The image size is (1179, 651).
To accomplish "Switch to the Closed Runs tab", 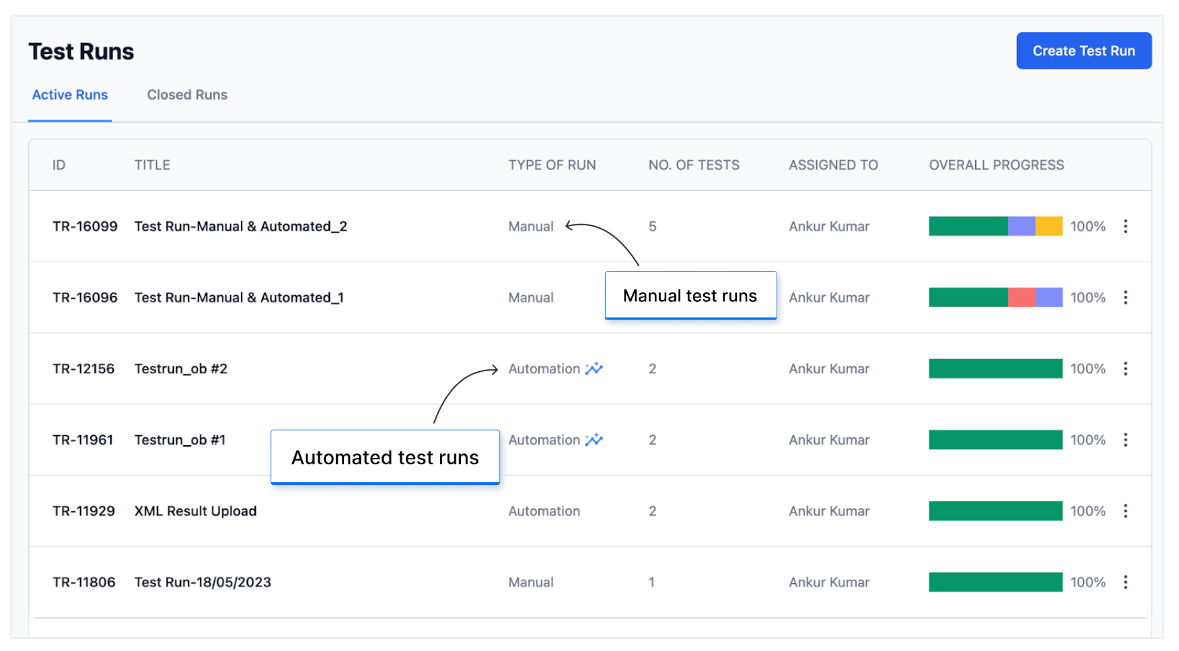I will 187,95.
